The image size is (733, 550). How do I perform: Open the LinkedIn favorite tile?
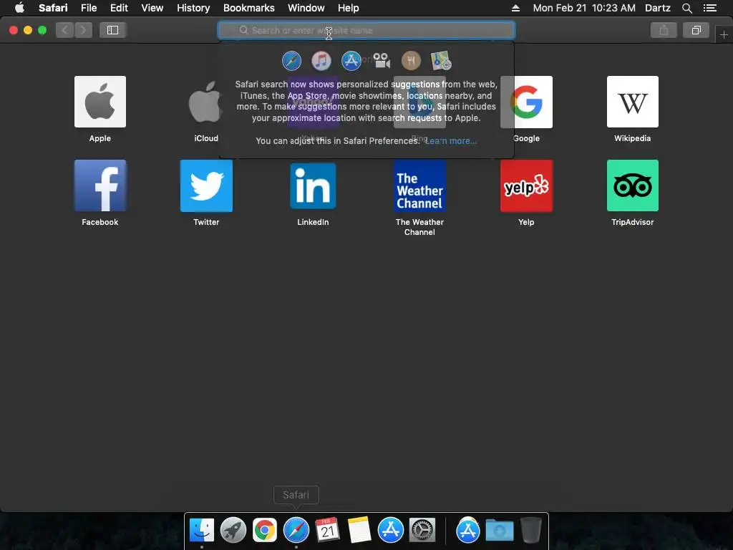pyautogui.click(x=313, y=185)
